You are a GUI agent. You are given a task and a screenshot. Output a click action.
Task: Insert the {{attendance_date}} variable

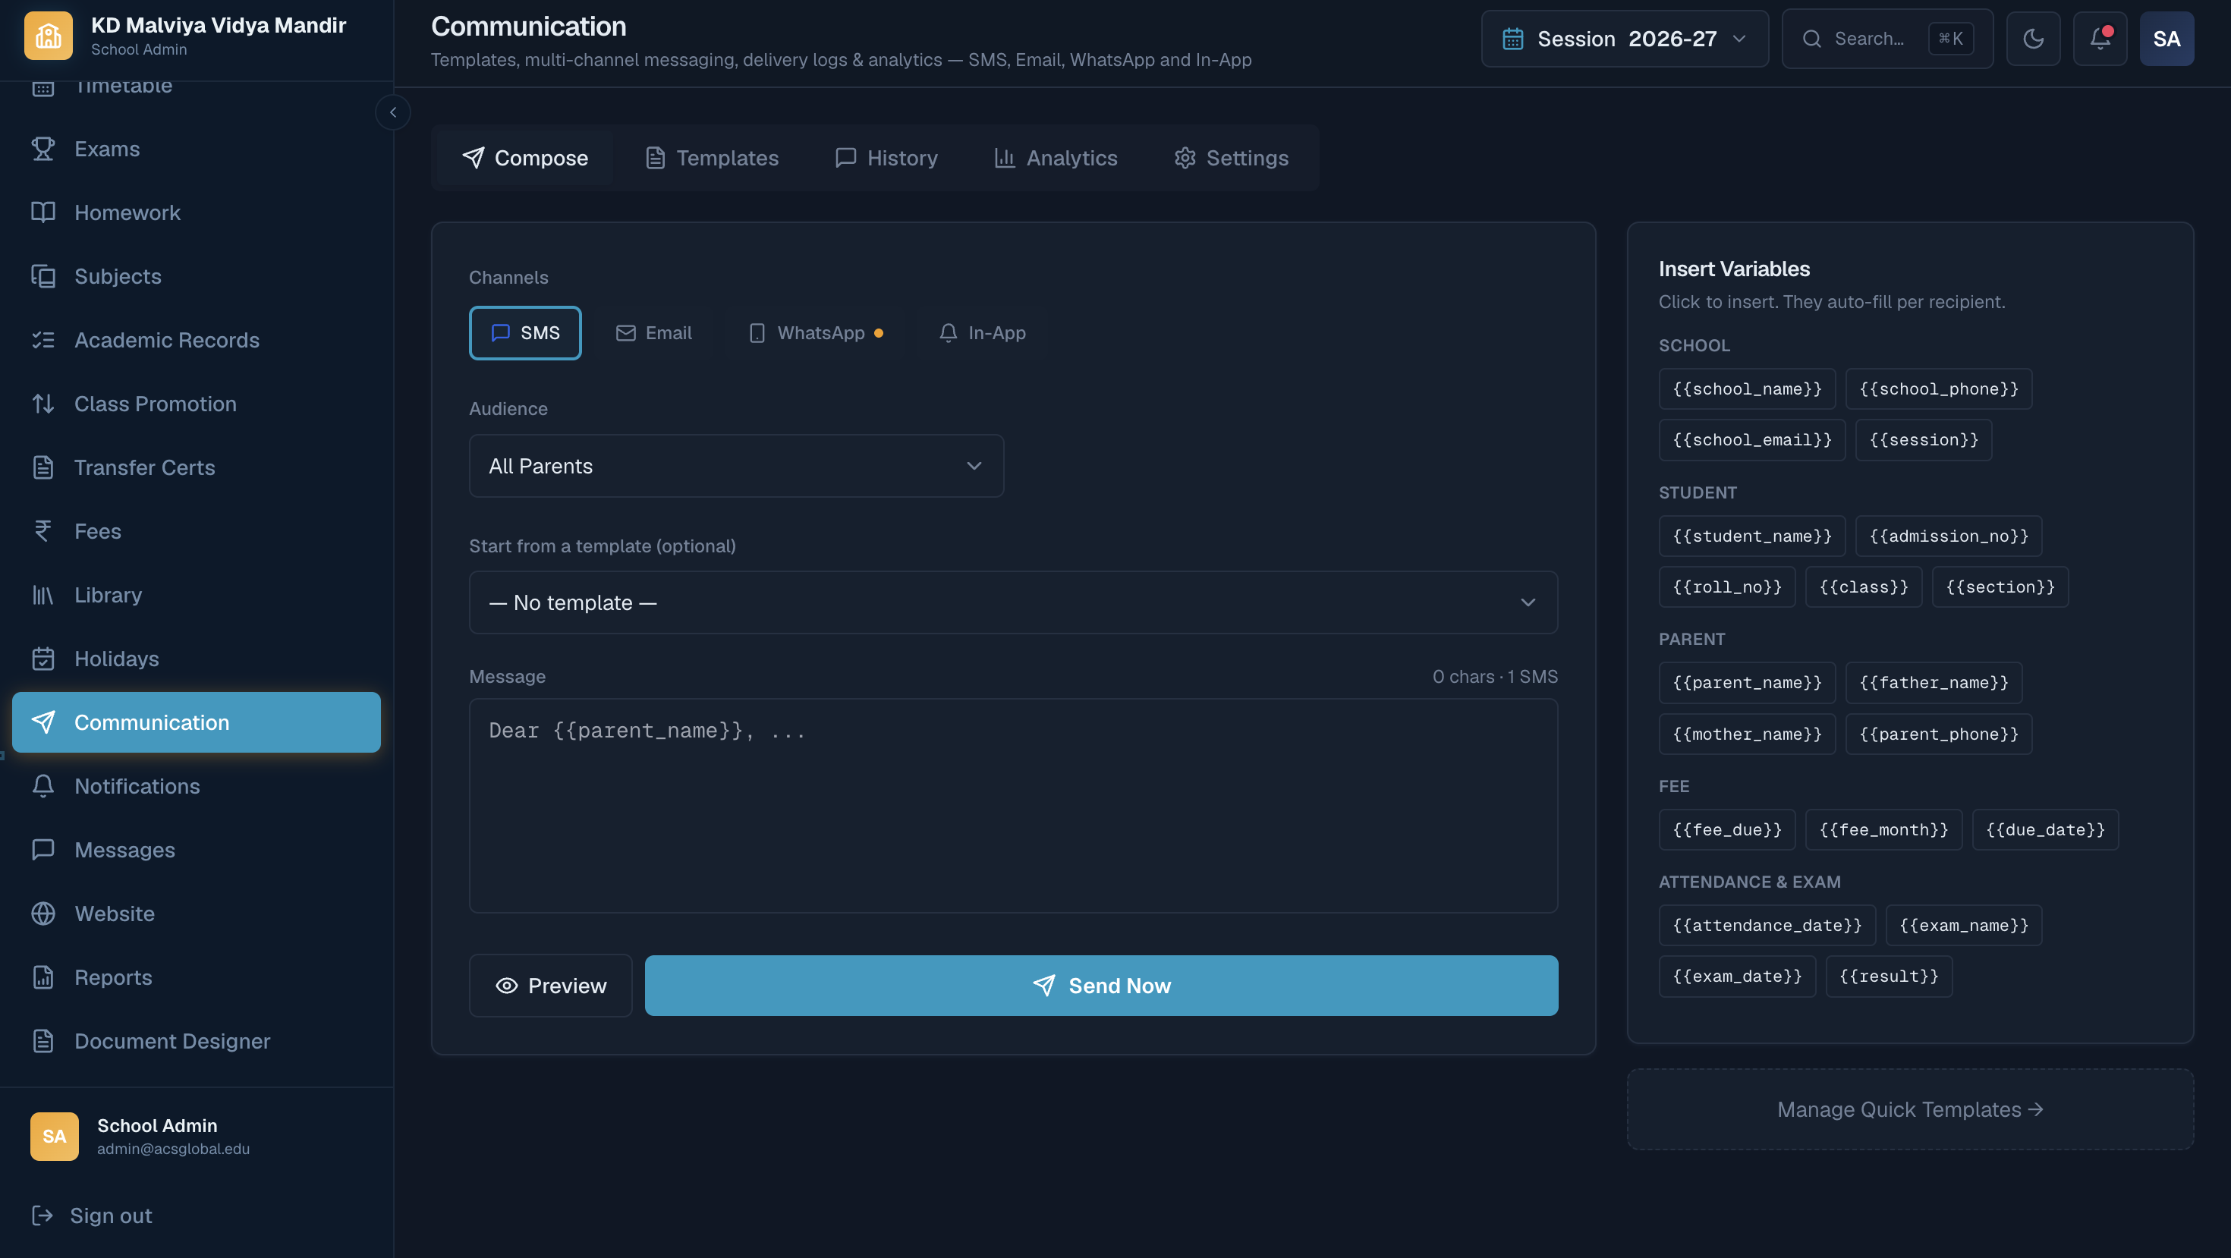pos(1767,926)
